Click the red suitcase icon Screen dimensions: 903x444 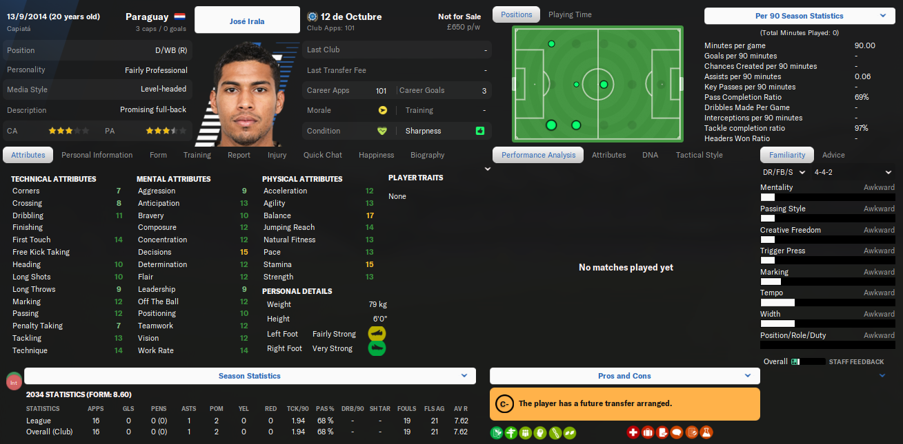coord(648,433)
